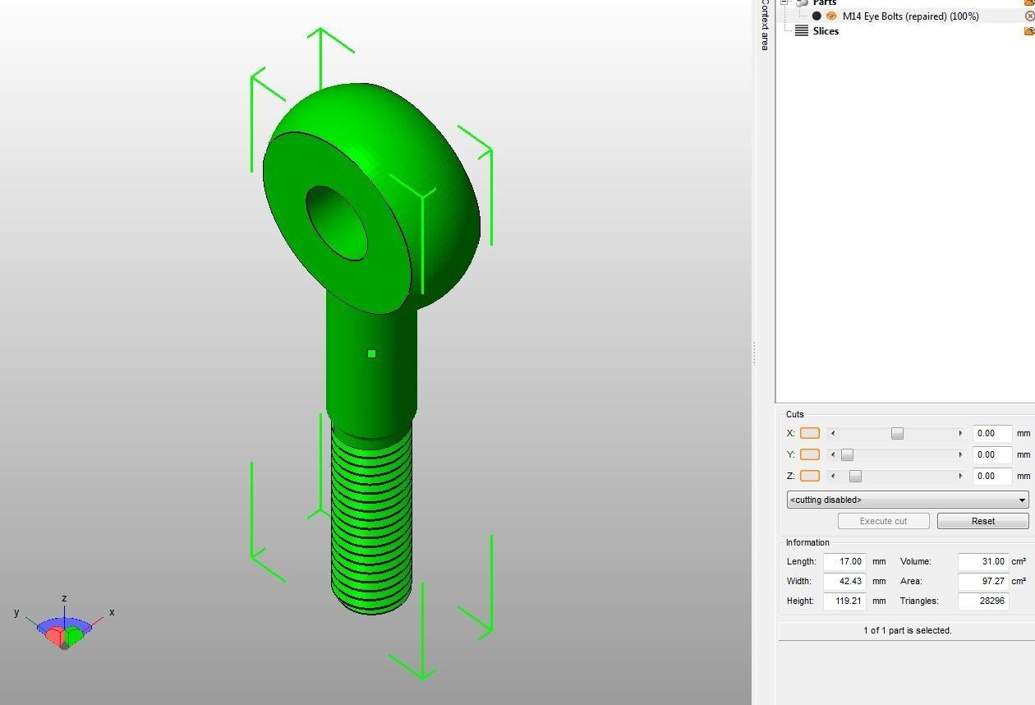Screen dimensions: 1035x705
Task: Click the Parts group spheres icon
Action: (x=802, y=3)
